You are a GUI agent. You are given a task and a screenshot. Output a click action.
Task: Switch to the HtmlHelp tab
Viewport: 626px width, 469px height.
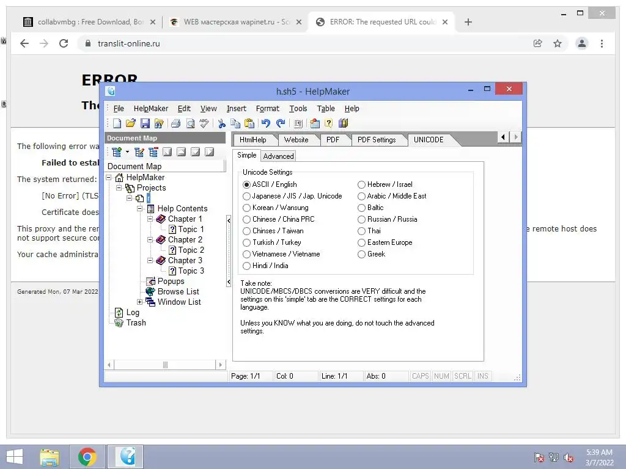click(x=253, y=140)
